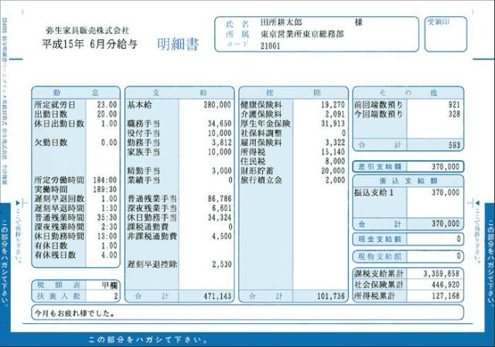Click 出勤日数 value 20.00
495x347 pixels.
coord(107,114)
